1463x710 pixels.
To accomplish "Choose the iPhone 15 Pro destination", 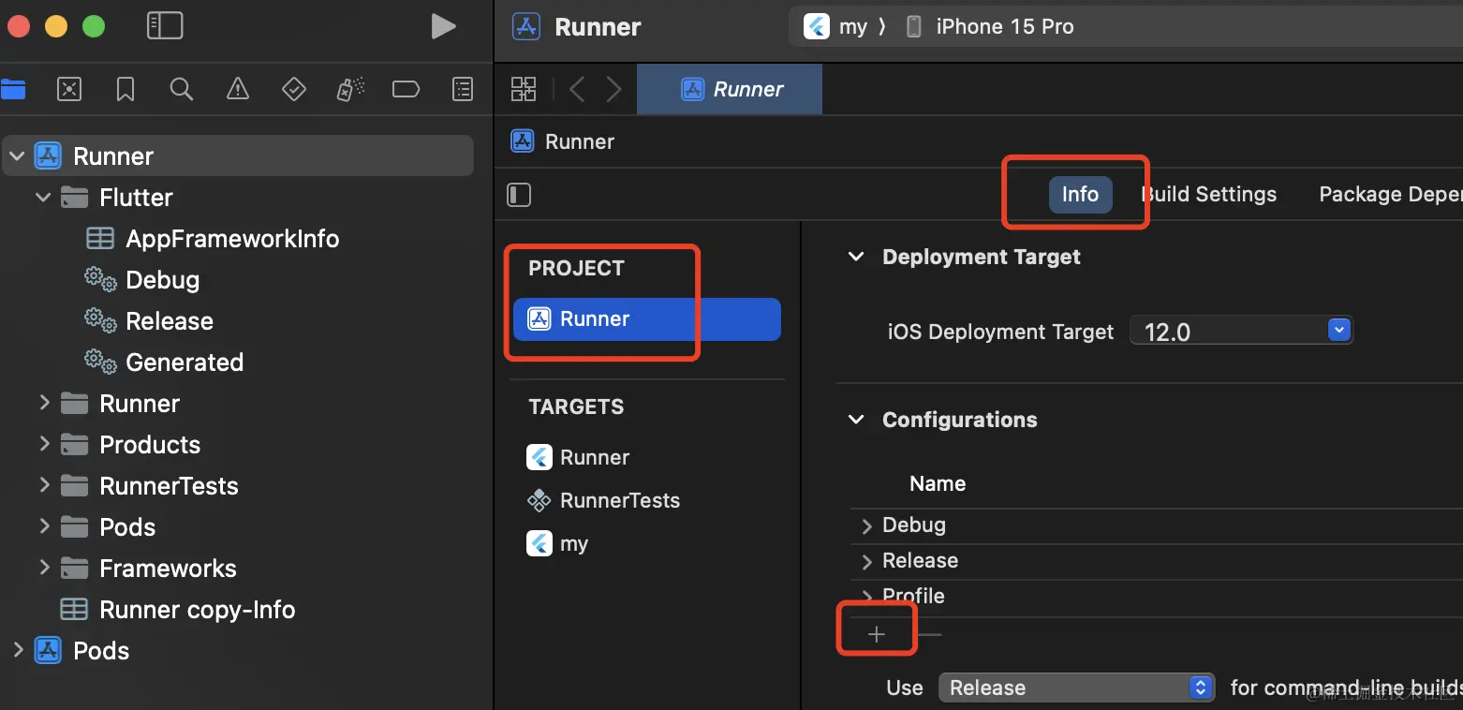I will coord(990,26).
